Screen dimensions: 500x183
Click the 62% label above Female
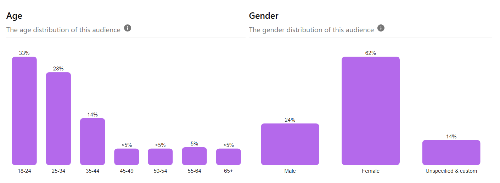(x=371, y=53)
